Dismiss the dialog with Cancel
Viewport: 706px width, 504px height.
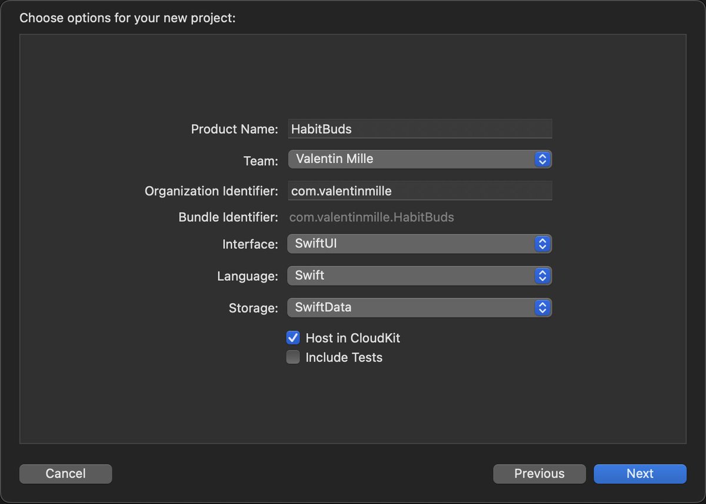pos(66,473)
